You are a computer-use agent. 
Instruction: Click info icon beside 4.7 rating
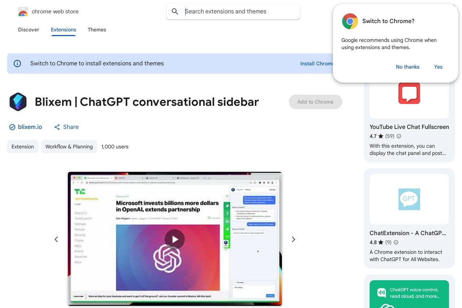399,136
